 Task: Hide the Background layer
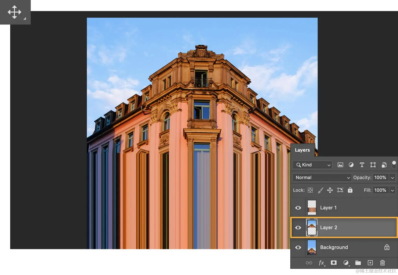[x=298, y=247]
